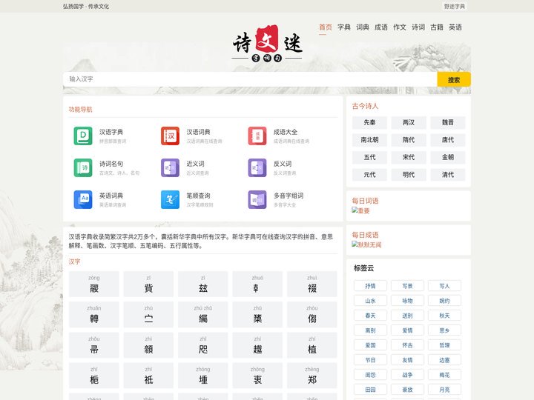Select the 隋代 poet era

409,140
